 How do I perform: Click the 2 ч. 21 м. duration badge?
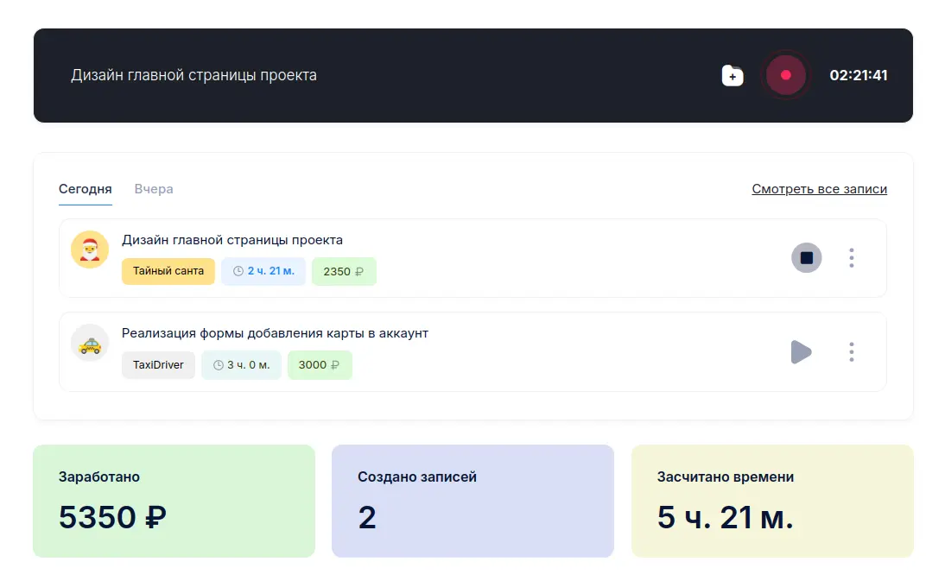[x=263, y=271]
